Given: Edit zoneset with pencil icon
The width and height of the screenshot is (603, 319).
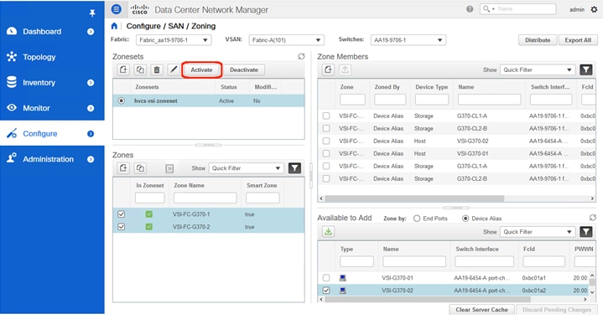Looking at the screenshot, I should 174,69.
